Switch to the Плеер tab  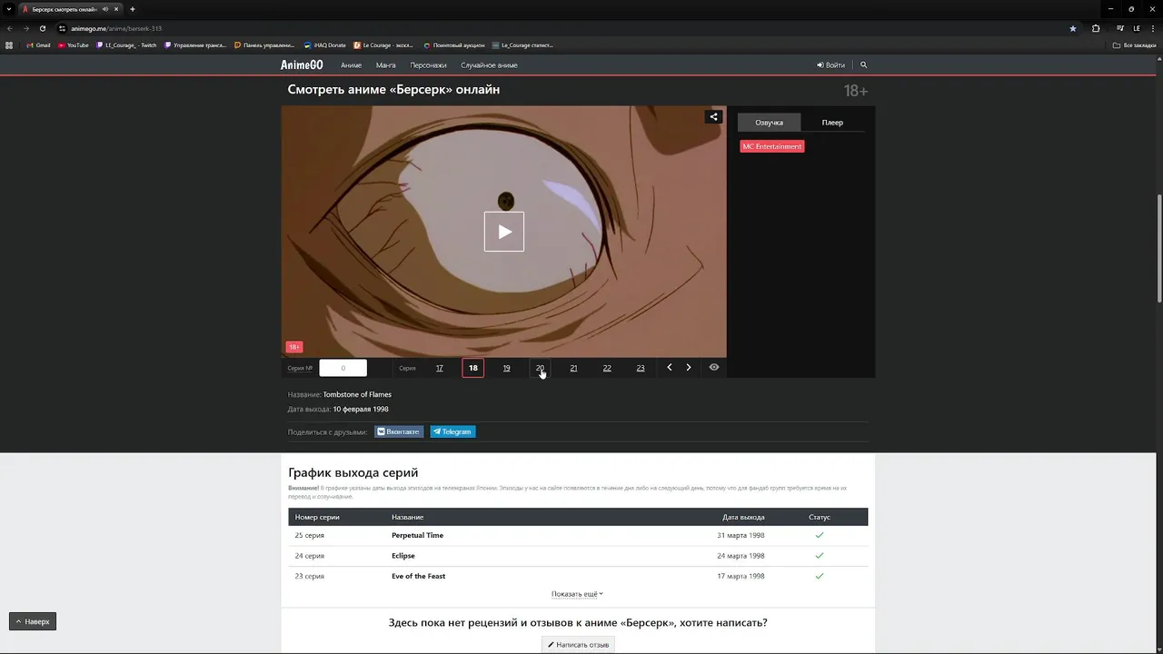pyautogui.click(x=832, y=122)
